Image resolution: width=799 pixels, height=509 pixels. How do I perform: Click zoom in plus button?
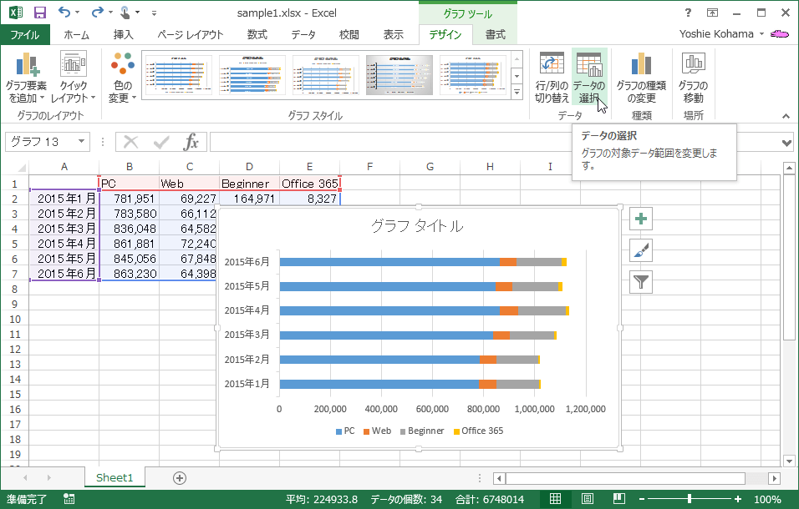pyautogui.click(x=737, y=499)
